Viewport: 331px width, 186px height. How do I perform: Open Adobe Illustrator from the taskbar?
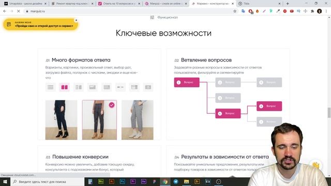pos(112,181)
